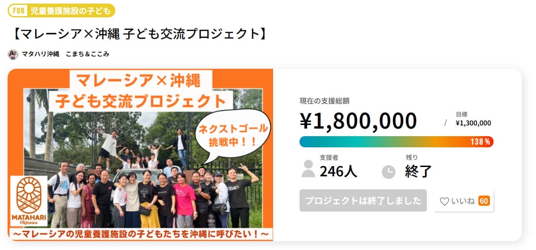The width and height of the screenshot is (536, 250).
Task: Open the マタハリ沖縄 こまち＆ここみ profile name
Action: (65, 54)
